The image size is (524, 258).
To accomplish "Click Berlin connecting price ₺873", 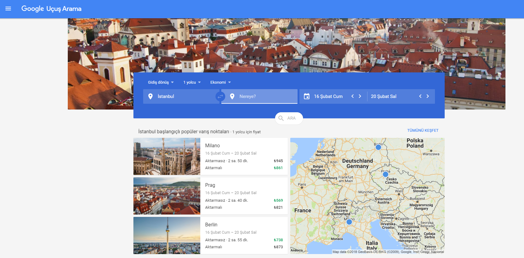I will tap(278, 247).
